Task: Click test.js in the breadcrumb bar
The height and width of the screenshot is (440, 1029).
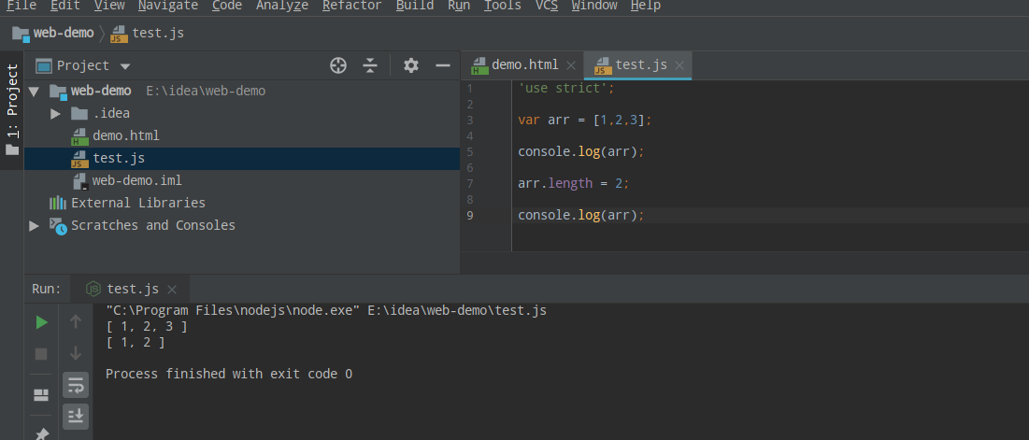Action: [147, 33]
